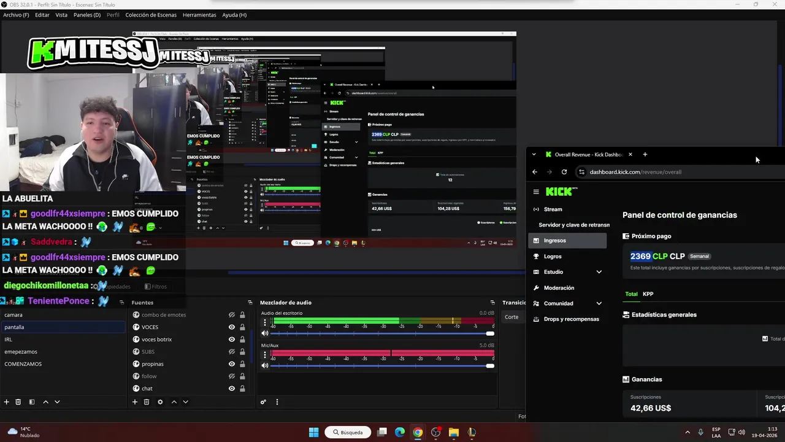Screen dimensions: 785x442
Task: Click the dashboard.kick.com address bar
Action: tap(635, 172)
